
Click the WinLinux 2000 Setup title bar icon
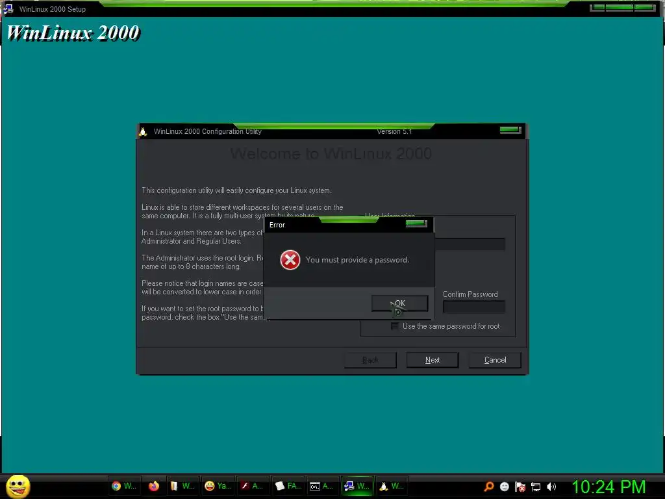(8, 8)
